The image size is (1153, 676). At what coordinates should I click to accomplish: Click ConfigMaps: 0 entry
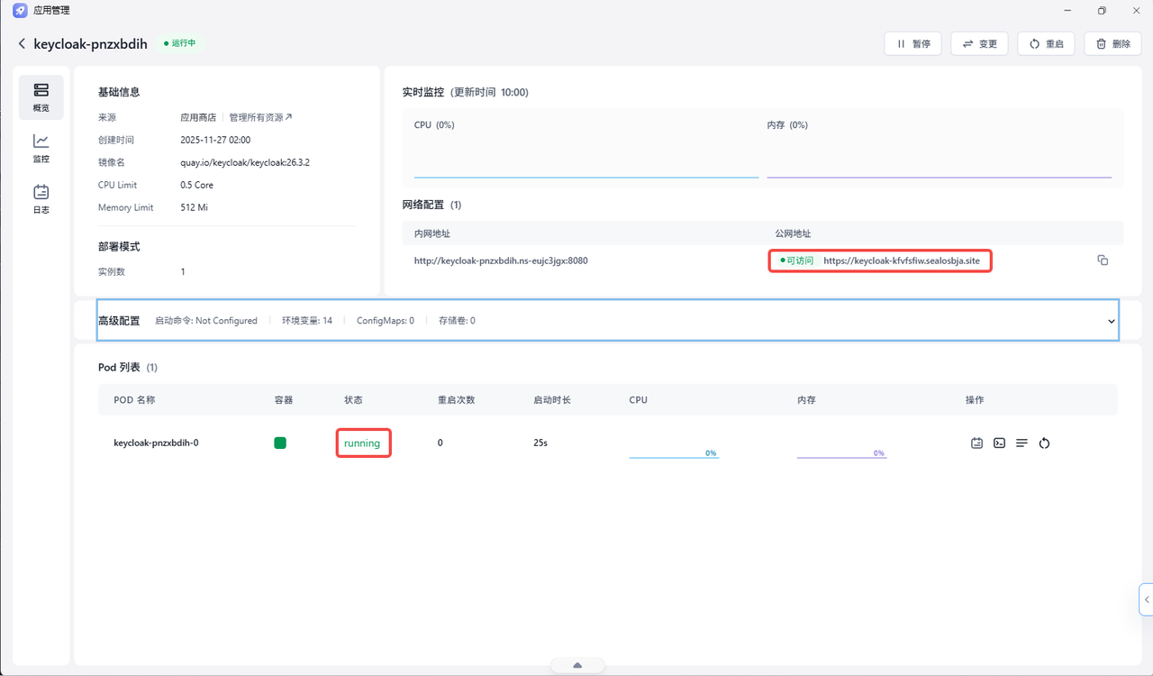[x=386, y=321]
